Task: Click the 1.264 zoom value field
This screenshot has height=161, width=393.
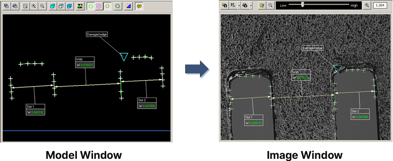Action: pyautogui.click(x=380, y=5)
